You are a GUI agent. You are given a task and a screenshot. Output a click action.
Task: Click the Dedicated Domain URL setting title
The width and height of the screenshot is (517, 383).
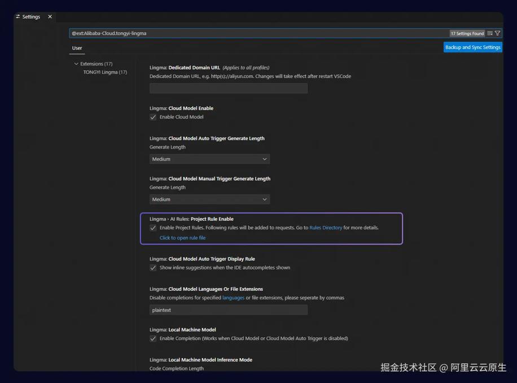pos(185,68)
